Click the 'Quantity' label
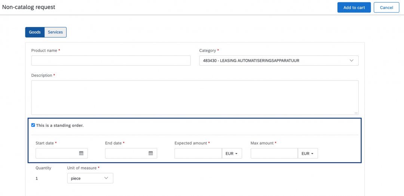The height and width of the screenshot is (196, 404). pyautogui.click(x=43, y=168)
